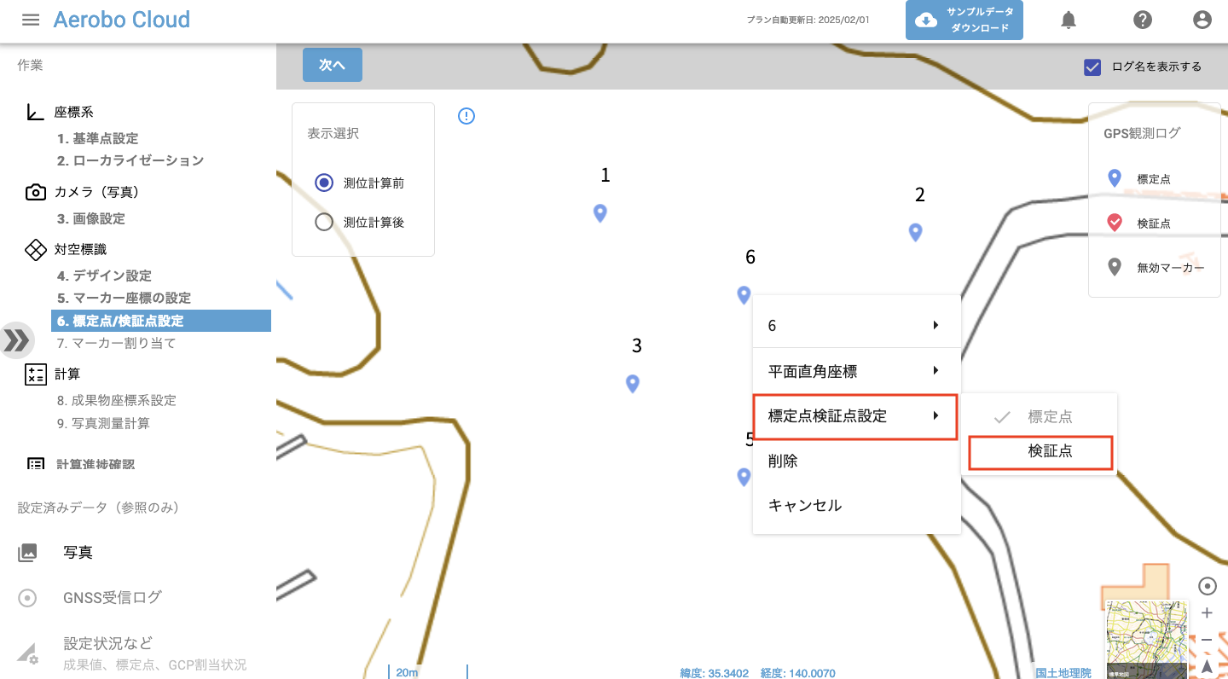1228x679 pixels.
Task: Expand the 6 submenu arrow
Action: coord(936,325)
